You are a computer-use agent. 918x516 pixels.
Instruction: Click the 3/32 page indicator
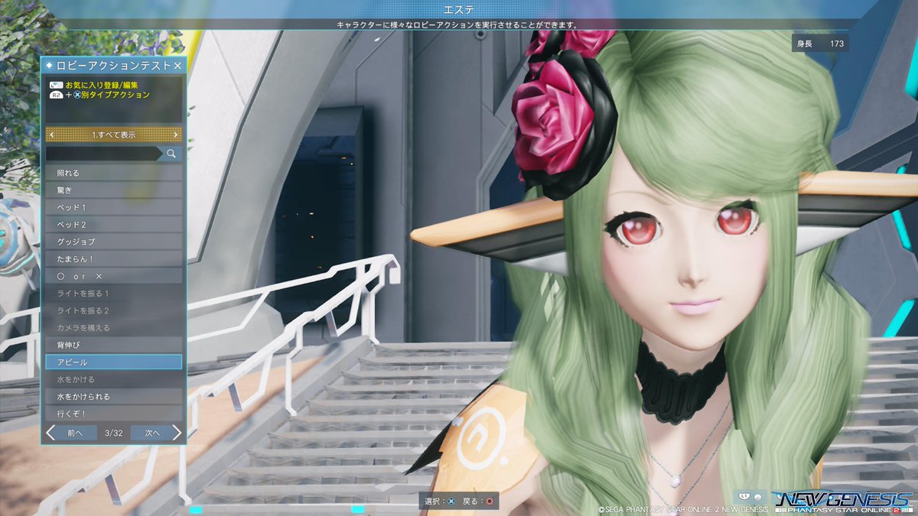(x=114, y=433)
